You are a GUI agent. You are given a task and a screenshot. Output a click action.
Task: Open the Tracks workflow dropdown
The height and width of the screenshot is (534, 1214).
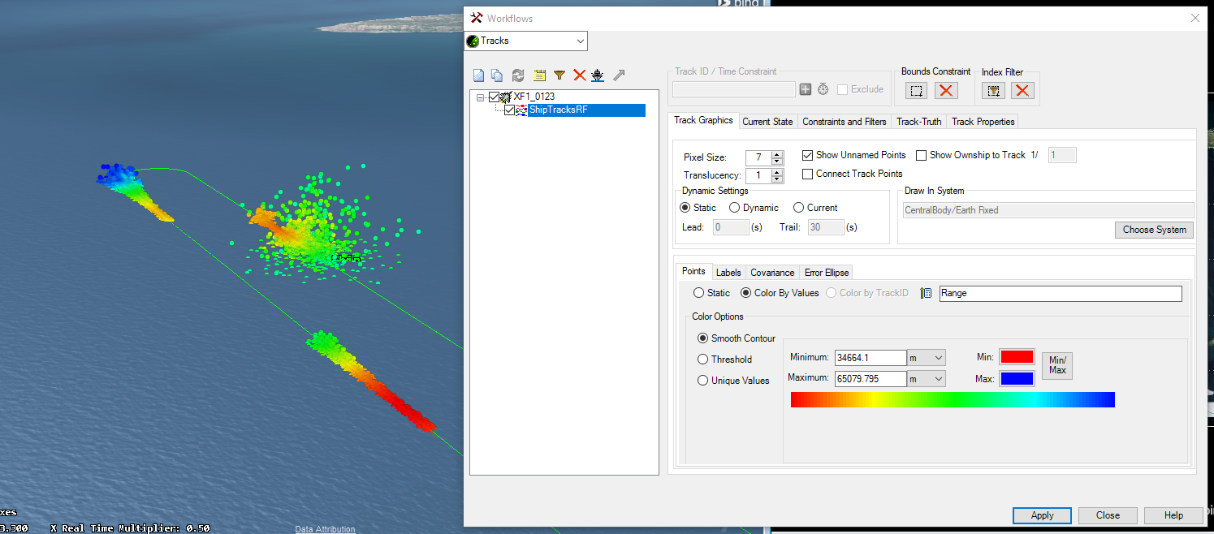(x=580, y=41)
